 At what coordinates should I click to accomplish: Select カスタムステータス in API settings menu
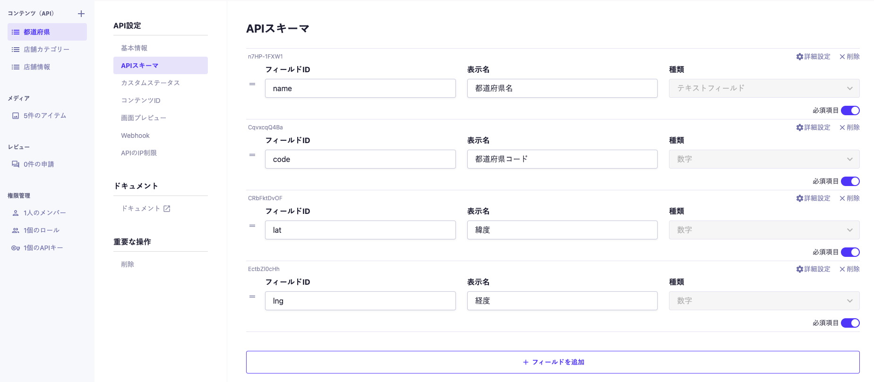[150, 83]
